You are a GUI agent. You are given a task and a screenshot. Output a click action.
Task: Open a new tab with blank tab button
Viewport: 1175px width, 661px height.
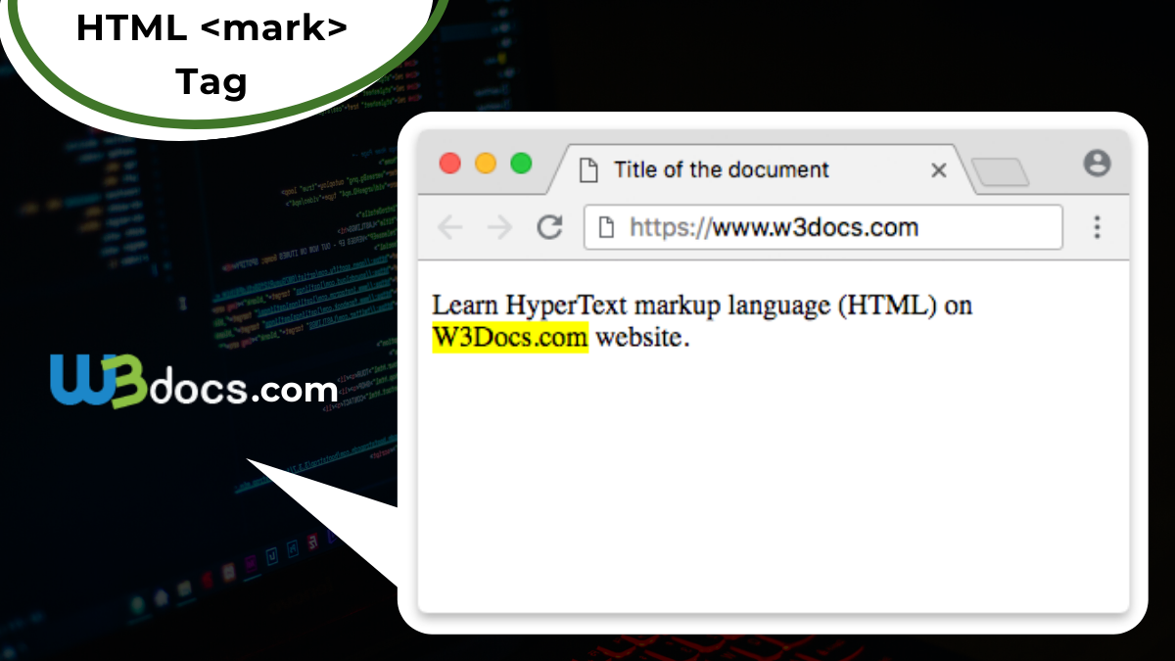[x=1001, y=172]
